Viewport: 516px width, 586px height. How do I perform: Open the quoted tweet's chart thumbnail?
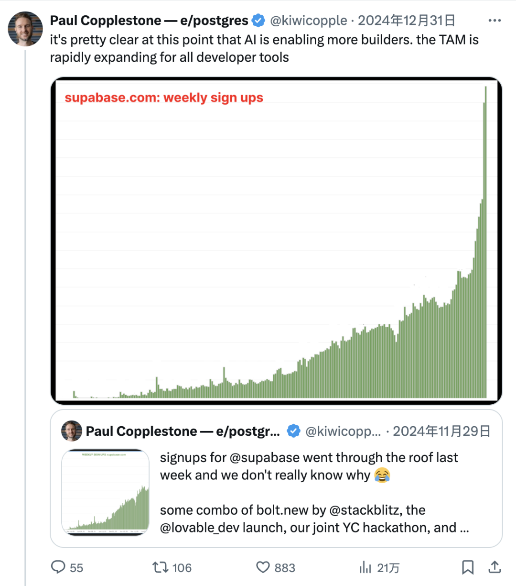pos(105,492)
